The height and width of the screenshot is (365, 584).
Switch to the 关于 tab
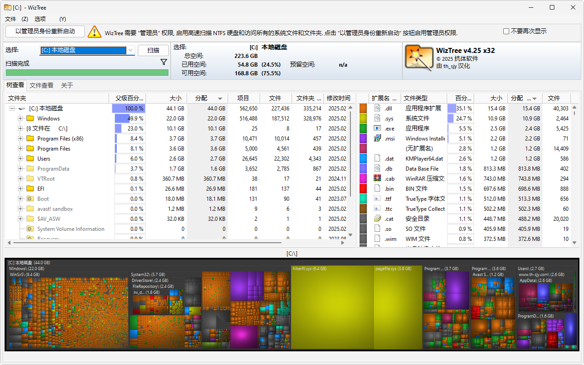point(67,85)
